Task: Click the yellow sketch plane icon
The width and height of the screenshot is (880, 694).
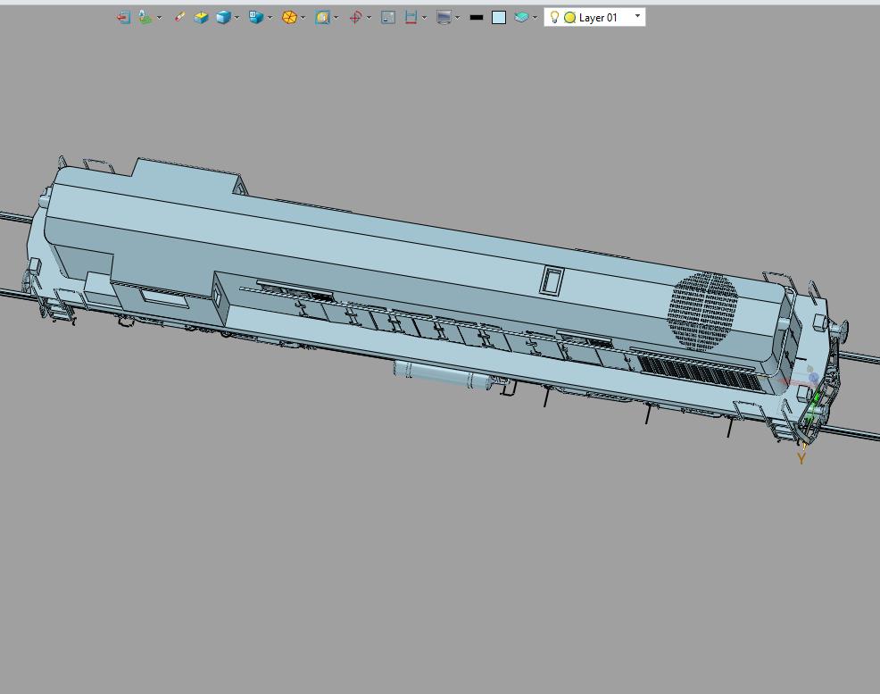Action: click(x=201, y=17)
